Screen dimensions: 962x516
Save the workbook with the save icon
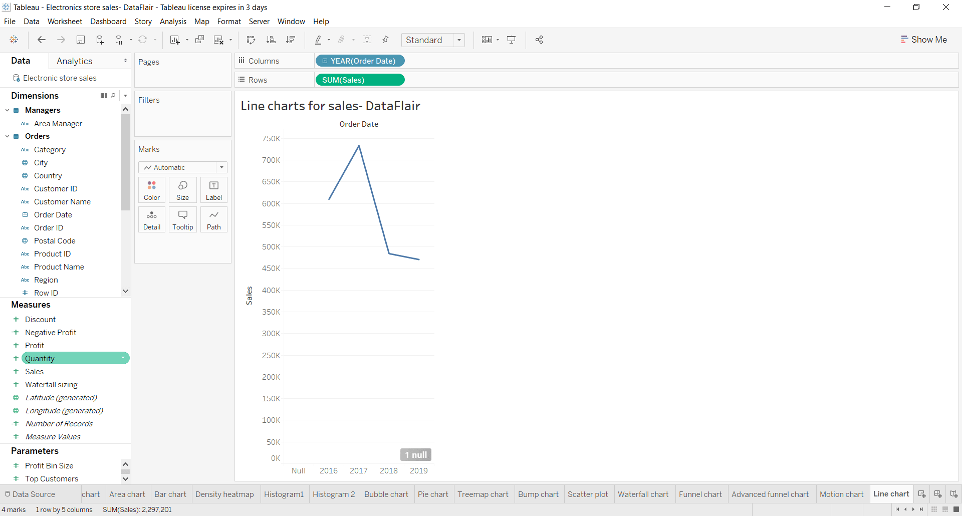pos(80,40)
